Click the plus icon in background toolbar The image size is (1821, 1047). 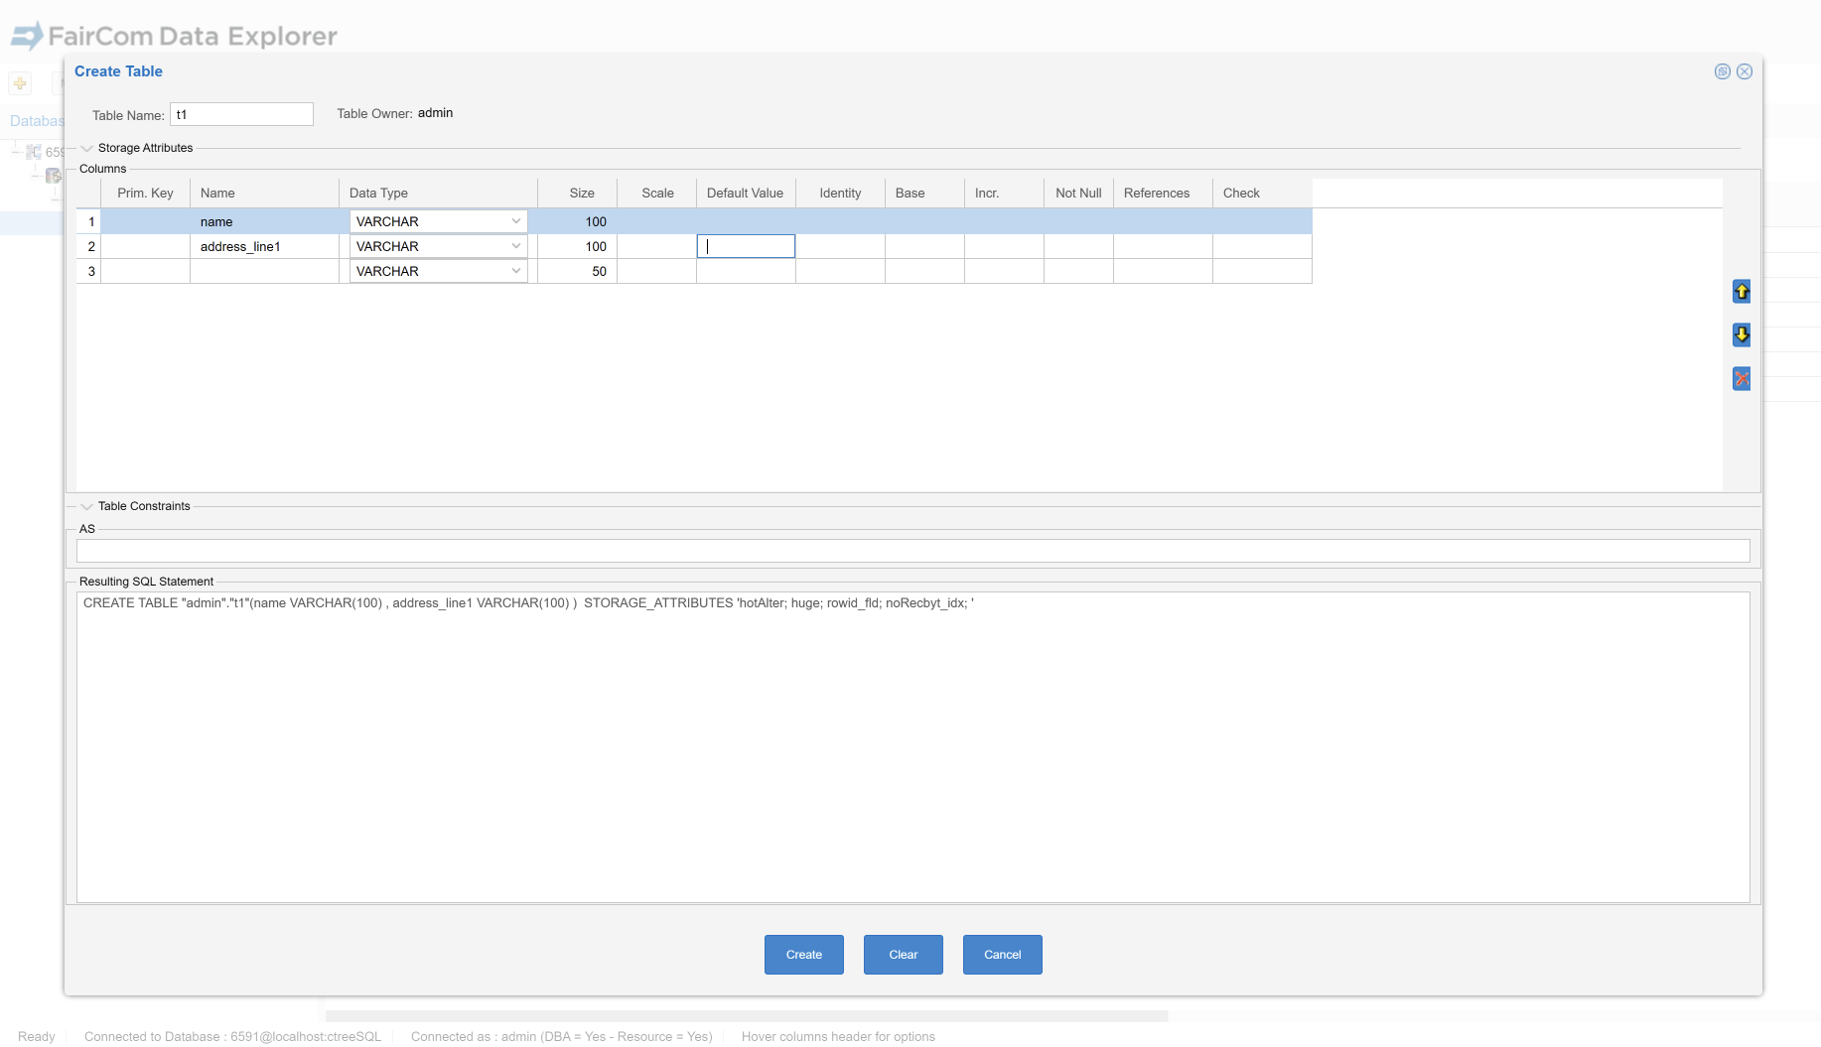(x=20, y=83)
